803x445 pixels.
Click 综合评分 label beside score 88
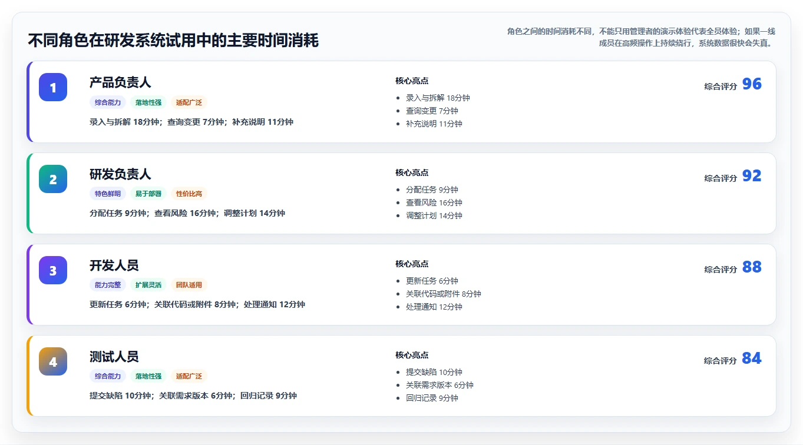pyautogui.click(x=721, y=270)
